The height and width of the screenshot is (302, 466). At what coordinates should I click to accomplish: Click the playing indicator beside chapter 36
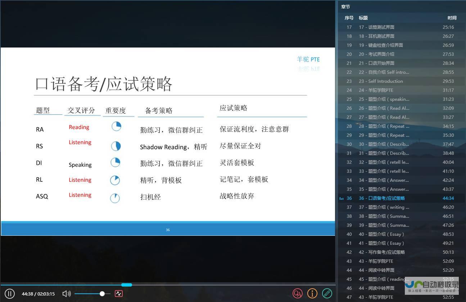coord(341,198)
